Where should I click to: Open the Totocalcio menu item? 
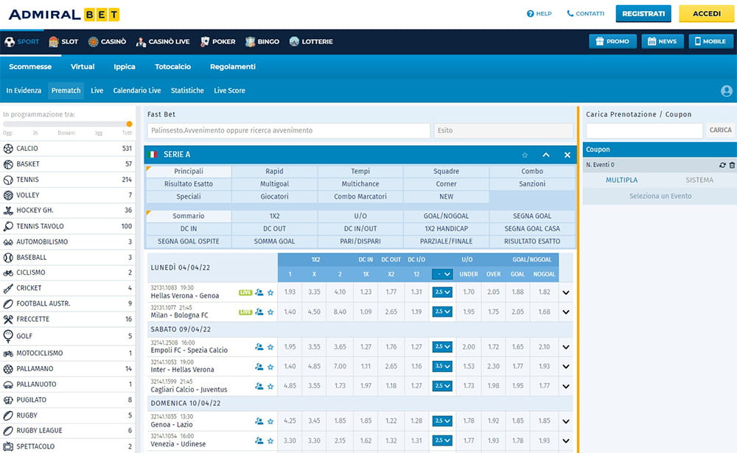coord(172,66)
